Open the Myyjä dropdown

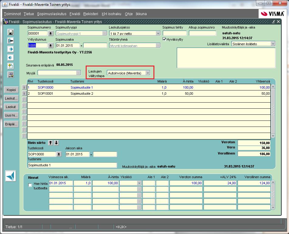coord(78,73)
